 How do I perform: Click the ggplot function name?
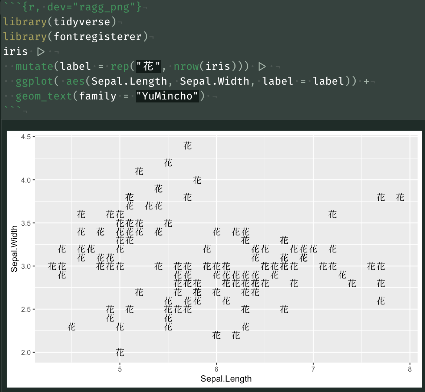click(34, 81)
